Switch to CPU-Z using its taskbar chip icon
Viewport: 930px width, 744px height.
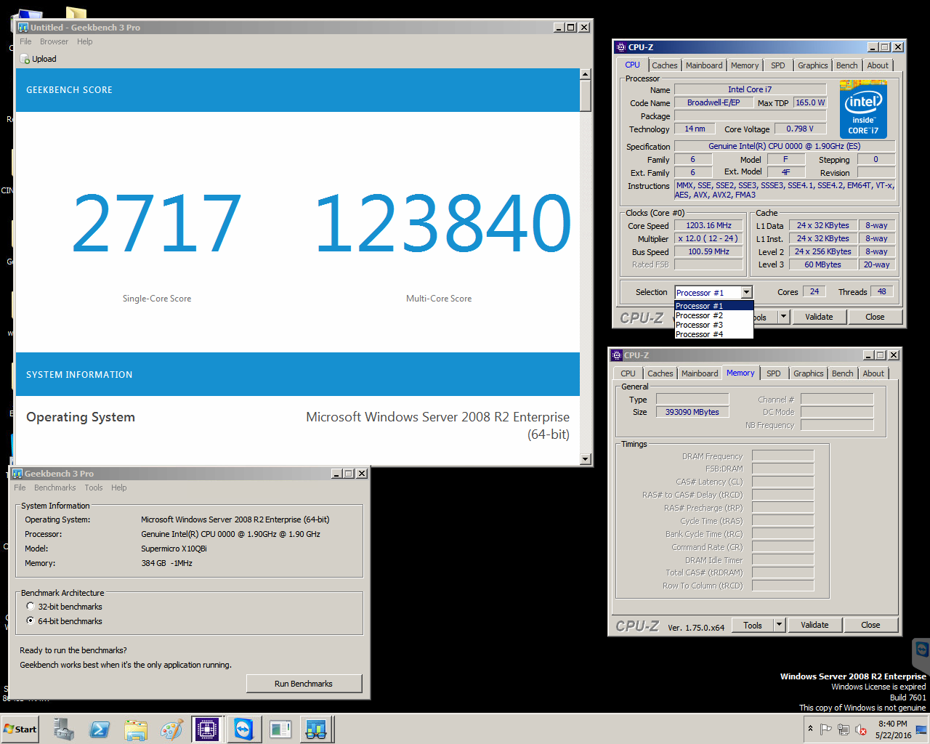pos(207,729)
